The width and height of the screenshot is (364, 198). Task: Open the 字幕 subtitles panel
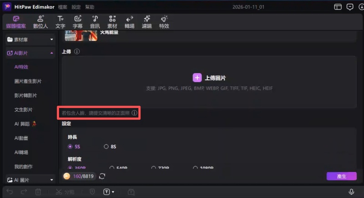[78, 21]
